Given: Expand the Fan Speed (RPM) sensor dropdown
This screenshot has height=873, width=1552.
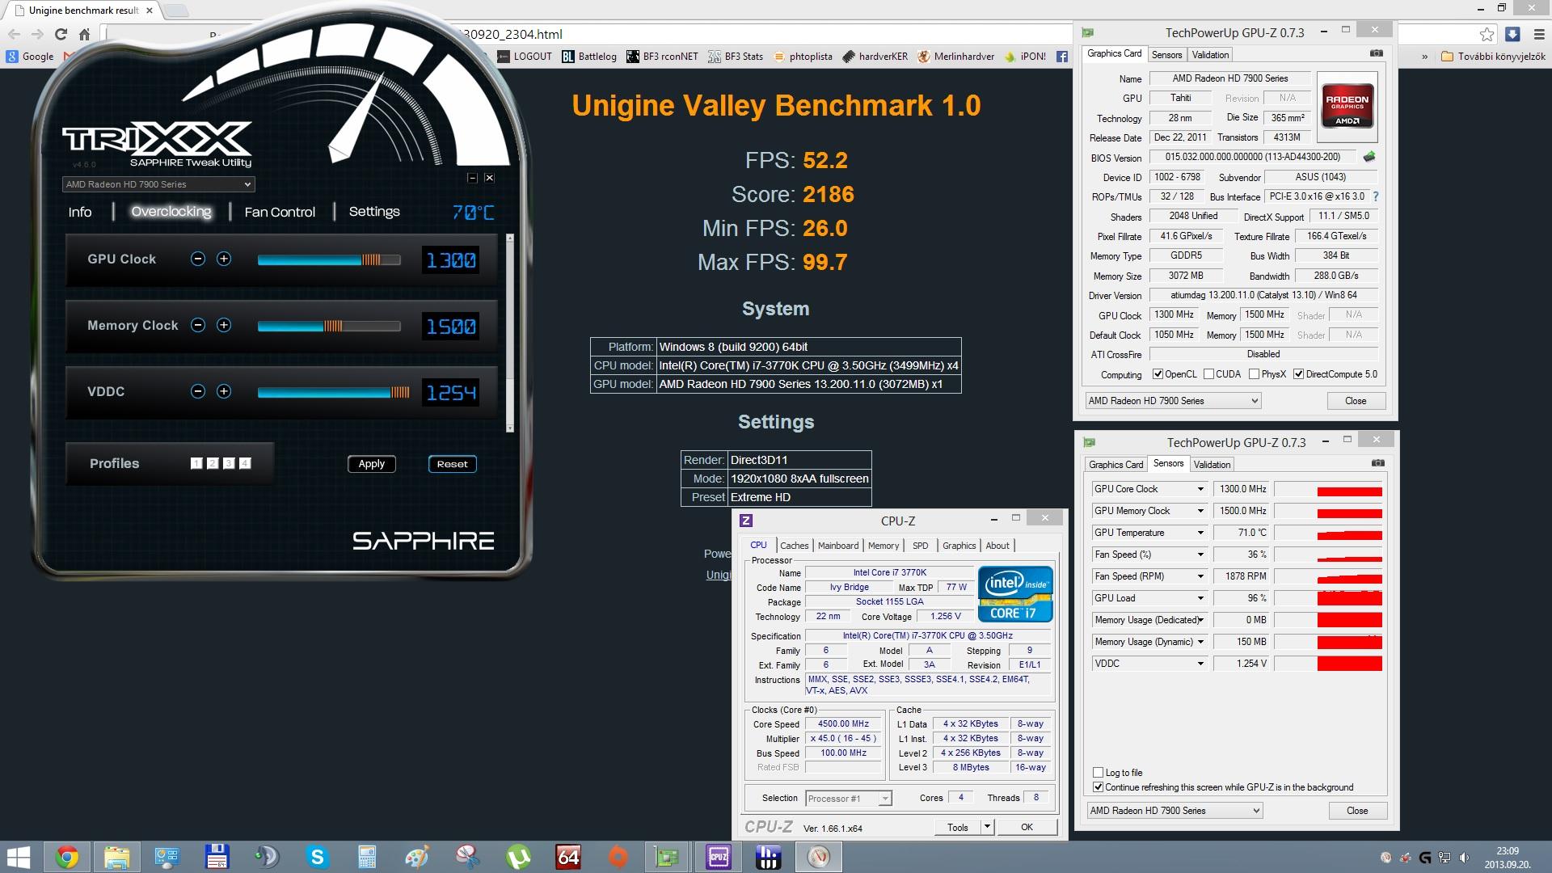Looking at the screenshot, I should (1200, 576).
